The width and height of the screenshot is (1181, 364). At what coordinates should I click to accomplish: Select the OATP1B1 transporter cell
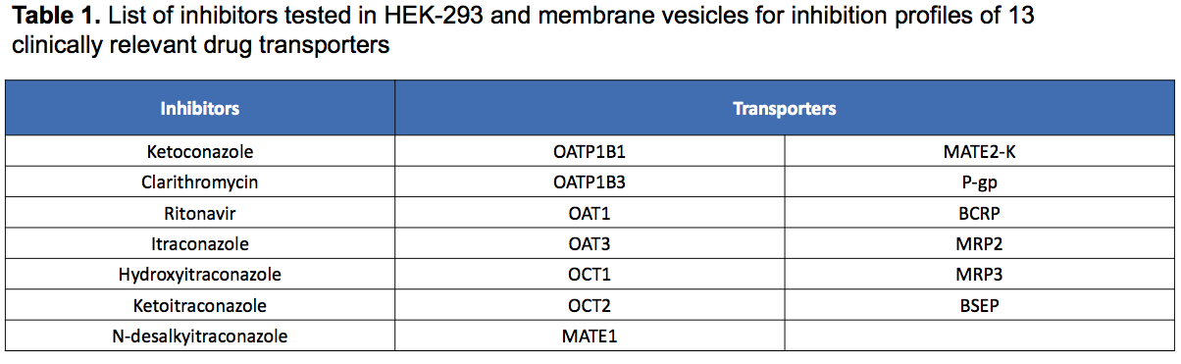[590, 151]
